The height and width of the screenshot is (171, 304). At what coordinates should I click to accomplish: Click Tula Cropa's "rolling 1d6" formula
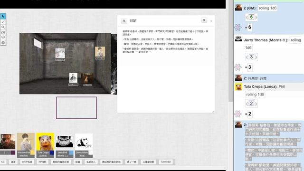coord(255,95)
